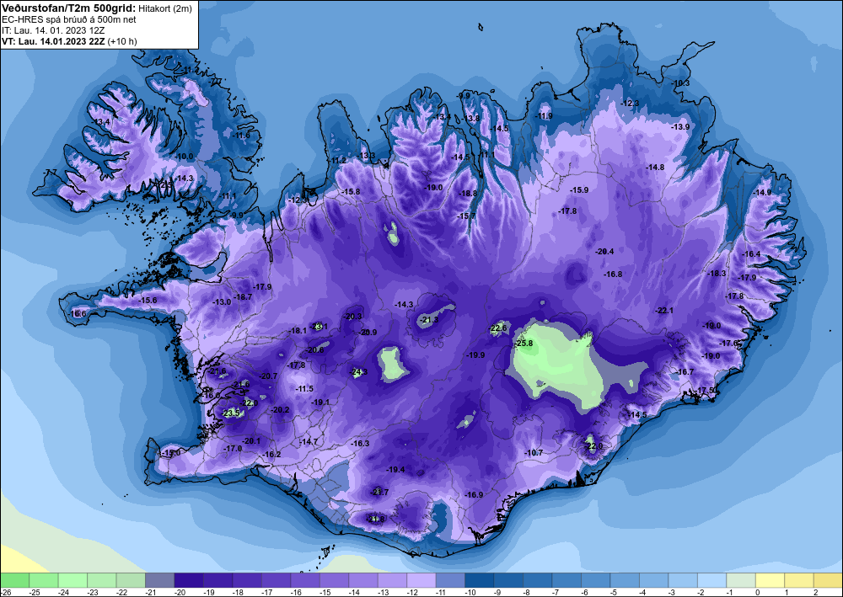Click the 'IT: Lau. 14. 01. 2023 12Z' line
843x597 pixels.
point(53,30)
